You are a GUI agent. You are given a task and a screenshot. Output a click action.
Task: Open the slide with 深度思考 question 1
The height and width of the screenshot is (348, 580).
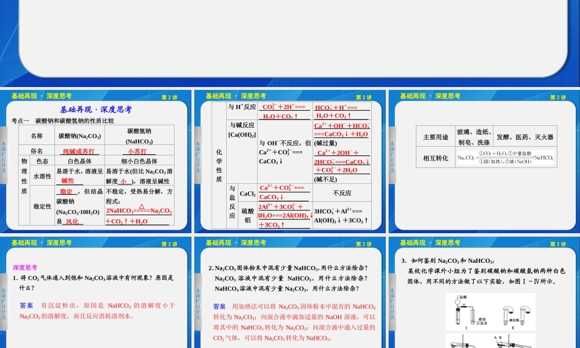pyautogui.click(x=96, y=292)
